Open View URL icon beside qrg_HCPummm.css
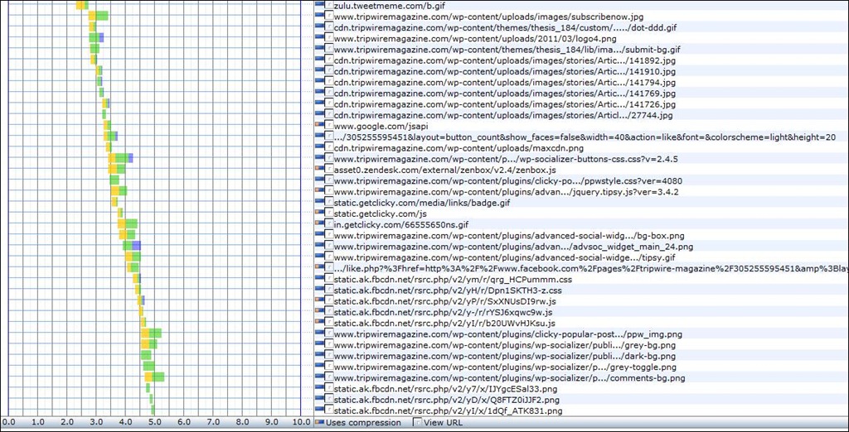Viewport: 849px width, 432px height. (328, 279)
